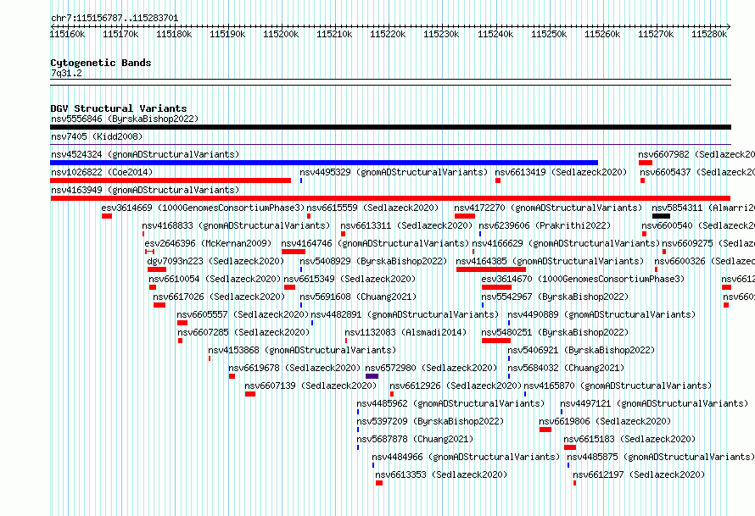Open nsv4168833 gnomAD variant label
Image resolution: width=755 pixels, height=516 pixels.
236,225
